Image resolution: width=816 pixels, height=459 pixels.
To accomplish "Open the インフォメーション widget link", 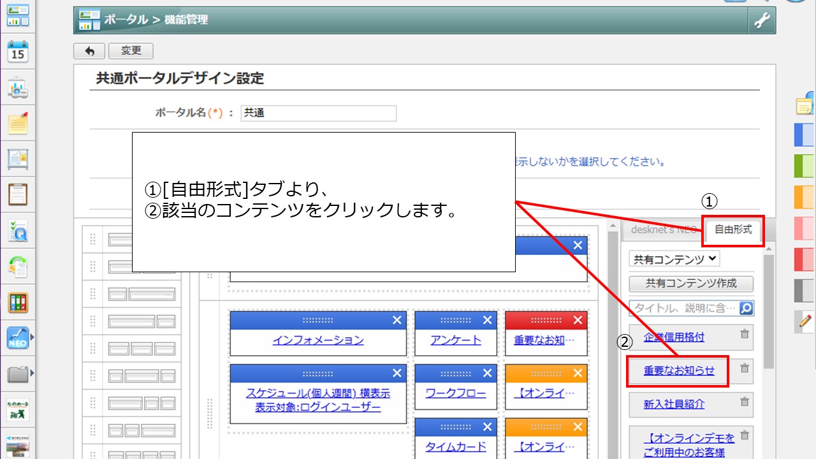I will 318,340.
